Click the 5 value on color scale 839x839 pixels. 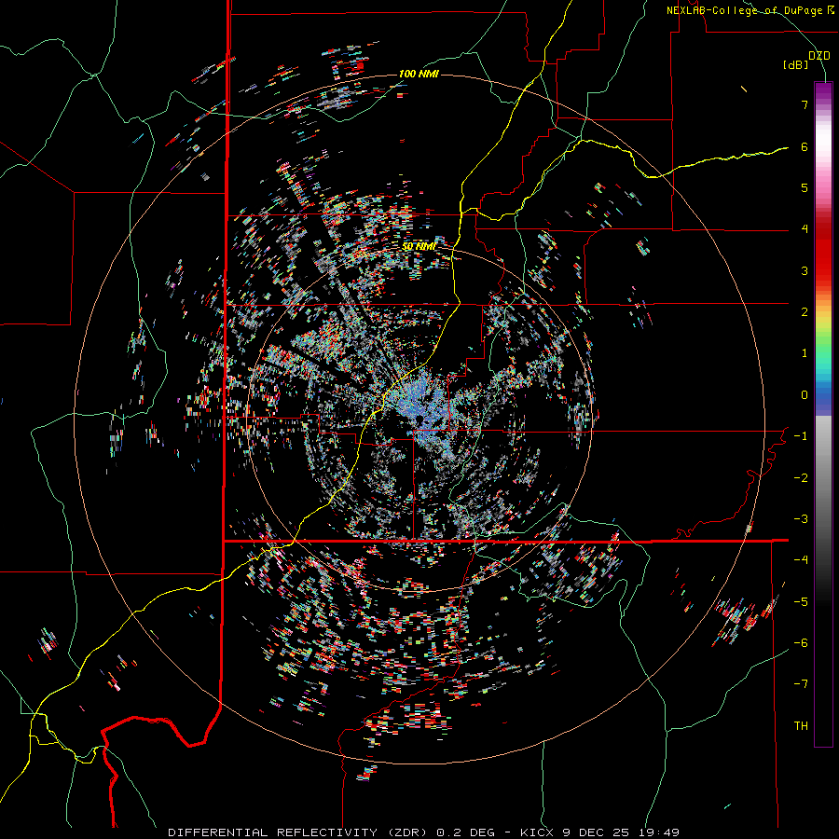805,187
